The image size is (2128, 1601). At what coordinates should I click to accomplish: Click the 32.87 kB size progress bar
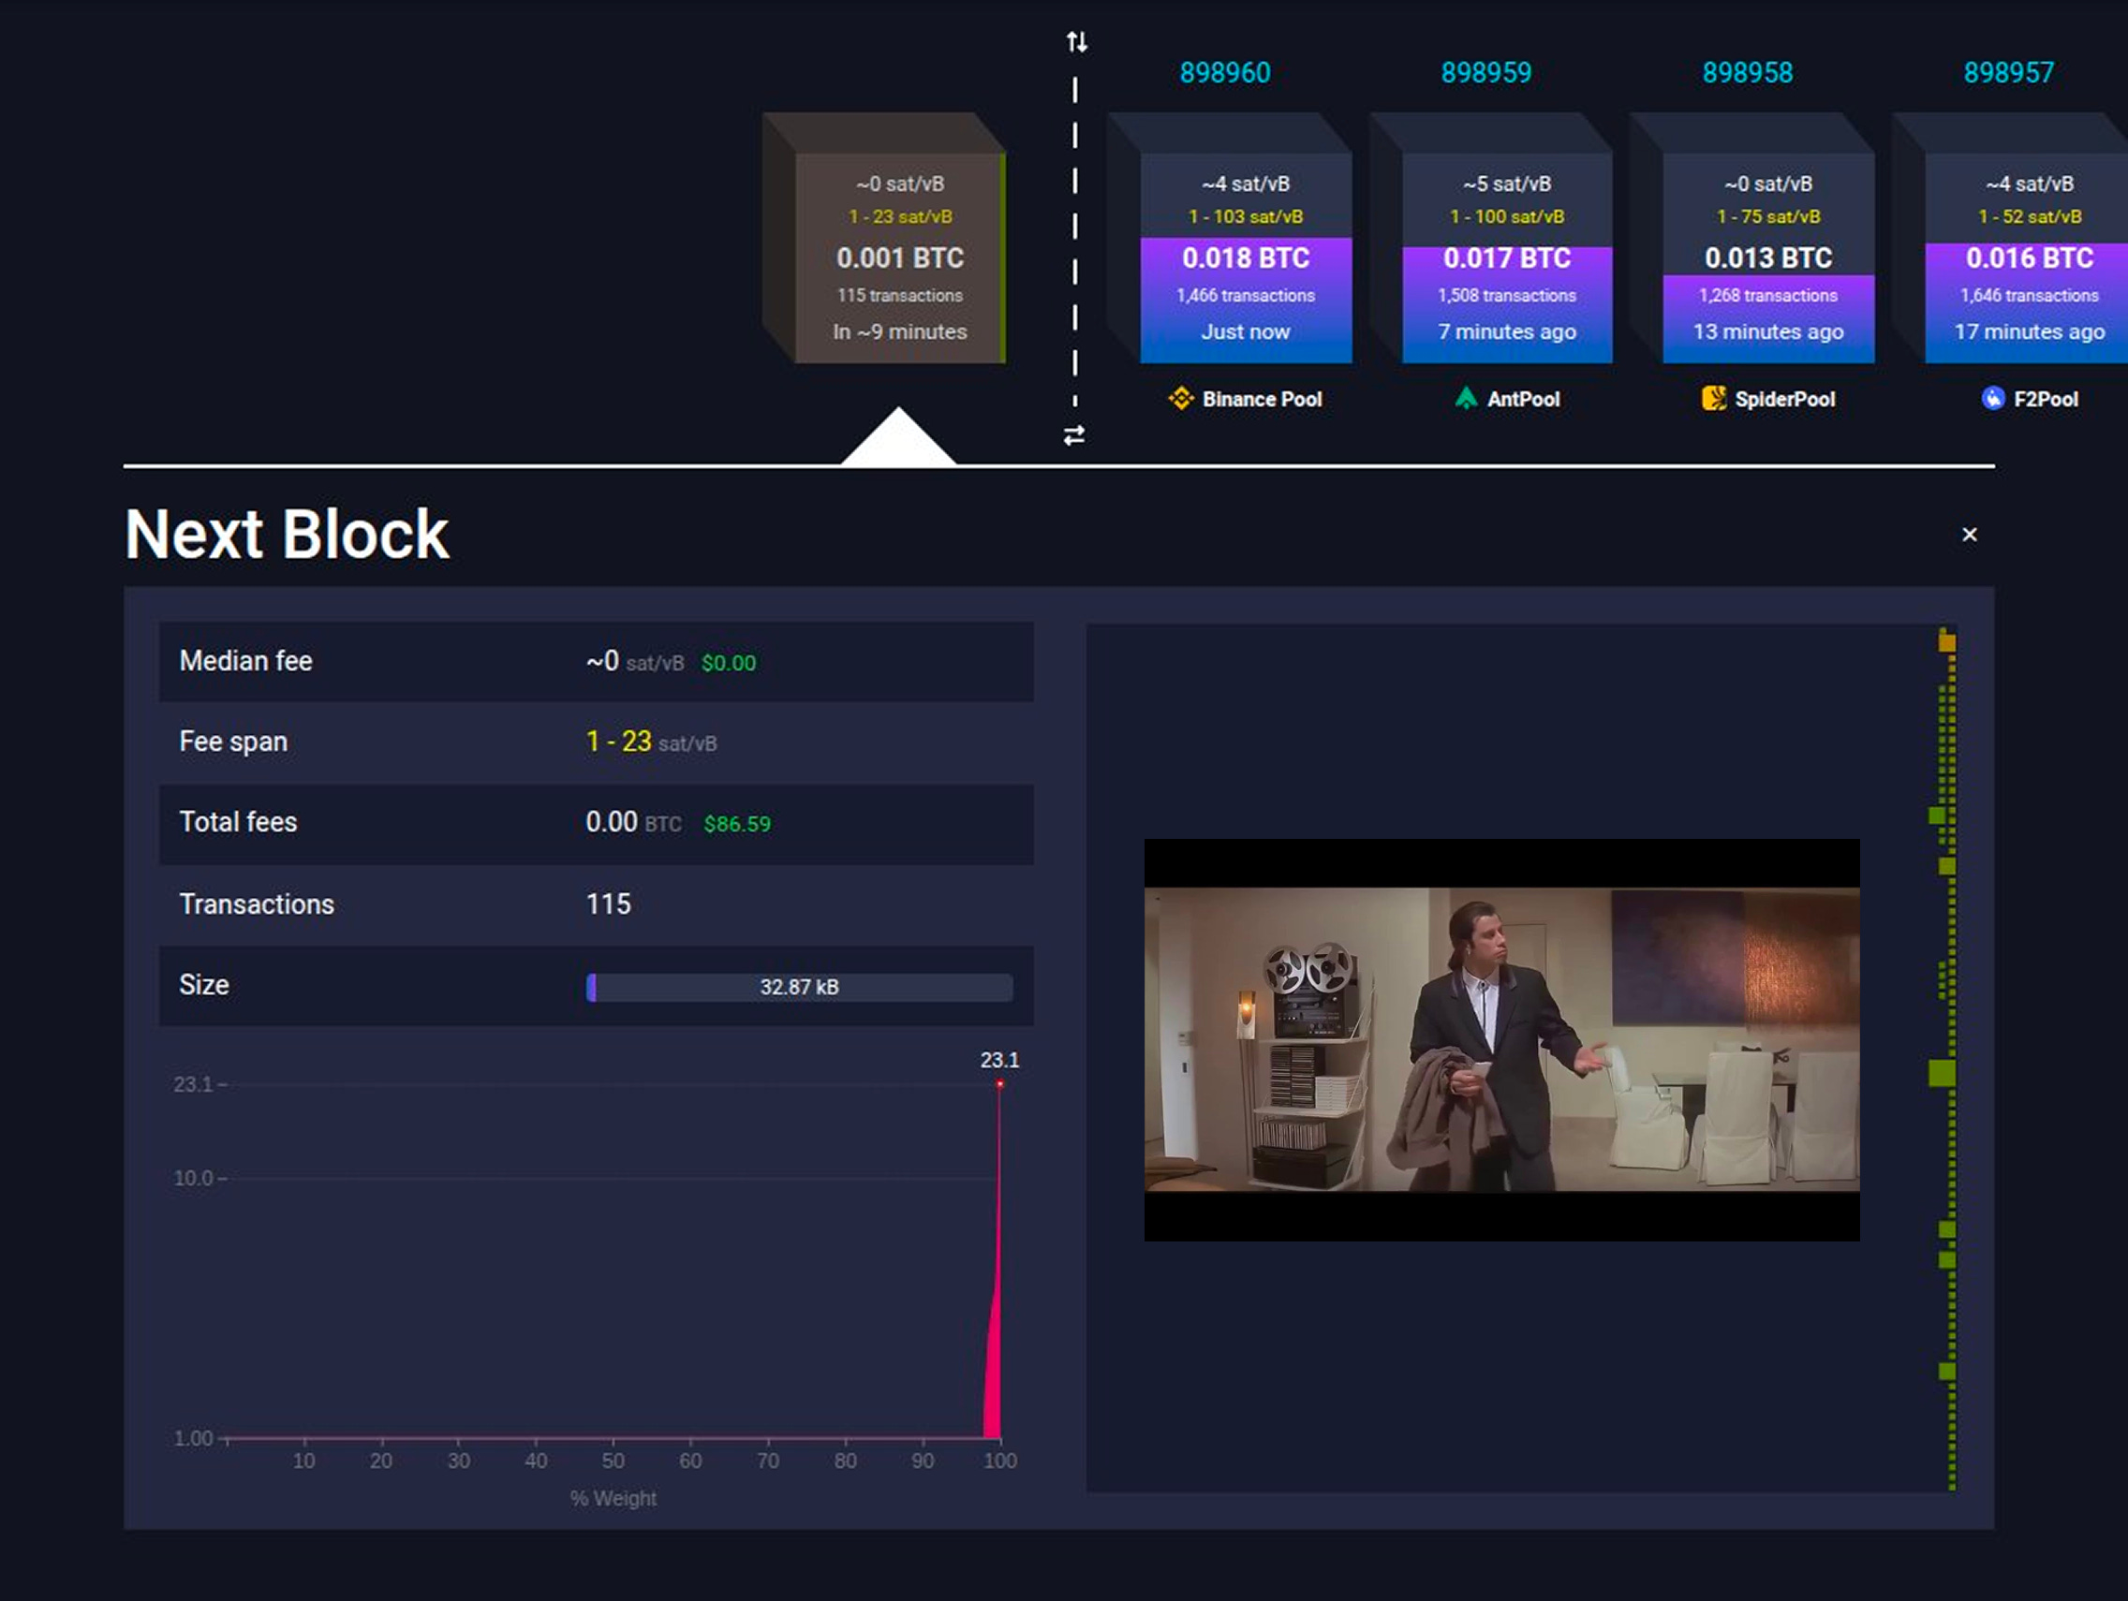(x=800, y=988)
